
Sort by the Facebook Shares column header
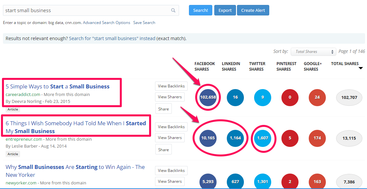(204, 66)
